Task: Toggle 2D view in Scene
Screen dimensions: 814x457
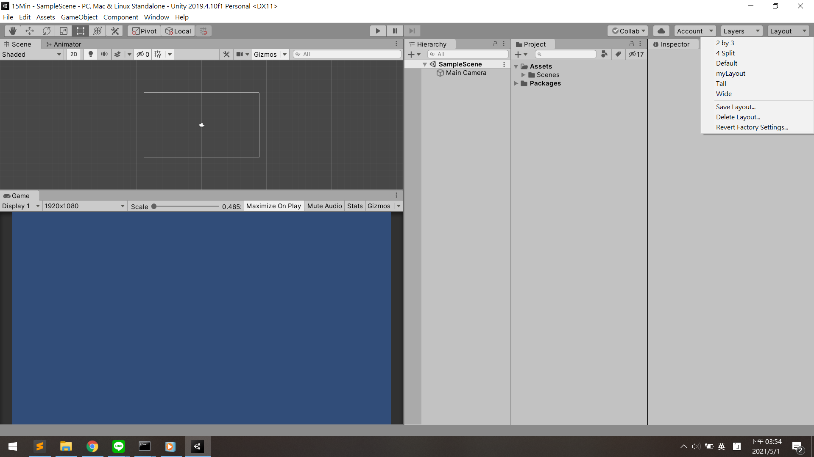Action: pos(74,54)
